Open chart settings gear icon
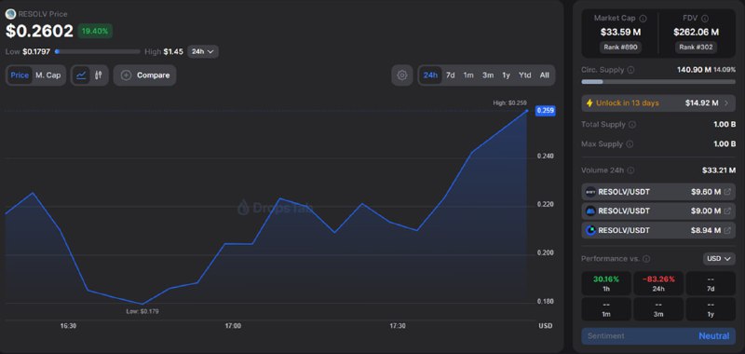 tap(402, 75)
